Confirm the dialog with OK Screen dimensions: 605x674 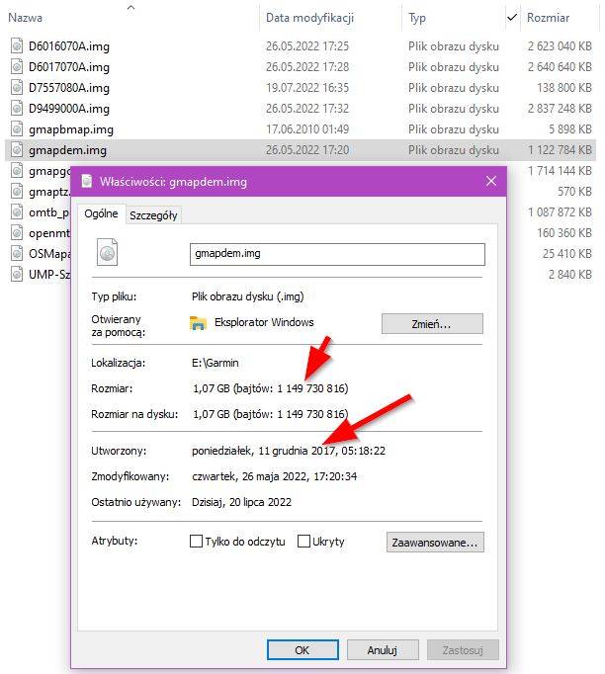[x=302, y=650]
